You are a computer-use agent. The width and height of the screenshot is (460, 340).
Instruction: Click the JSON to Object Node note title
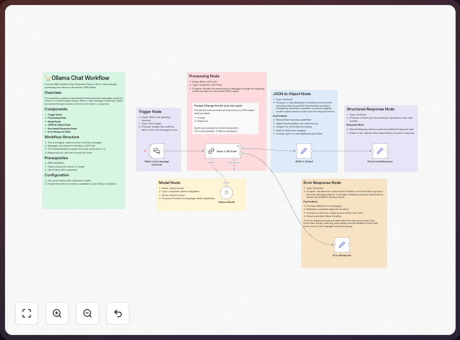(292, 94)
